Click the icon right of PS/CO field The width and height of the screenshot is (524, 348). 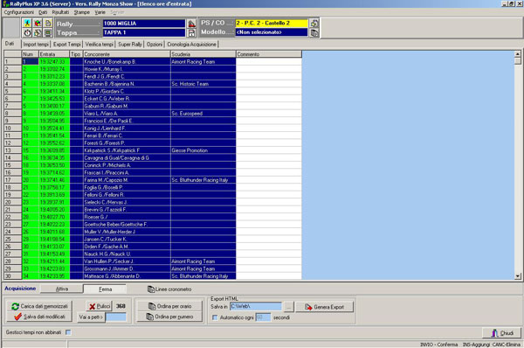(x=314, y=24)
